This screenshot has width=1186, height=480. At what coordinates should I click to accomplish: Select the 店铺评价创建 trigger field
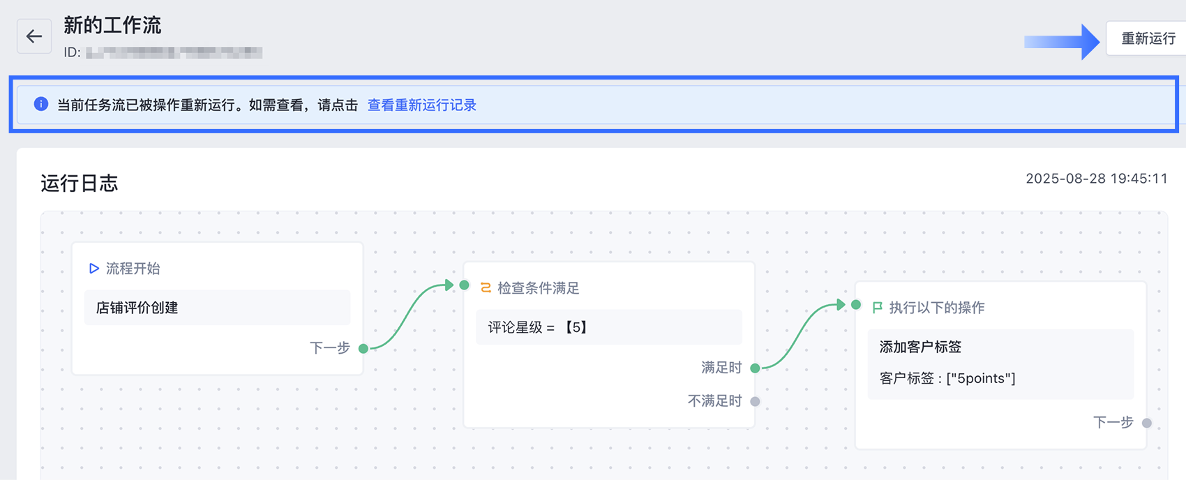pos(217,308)
